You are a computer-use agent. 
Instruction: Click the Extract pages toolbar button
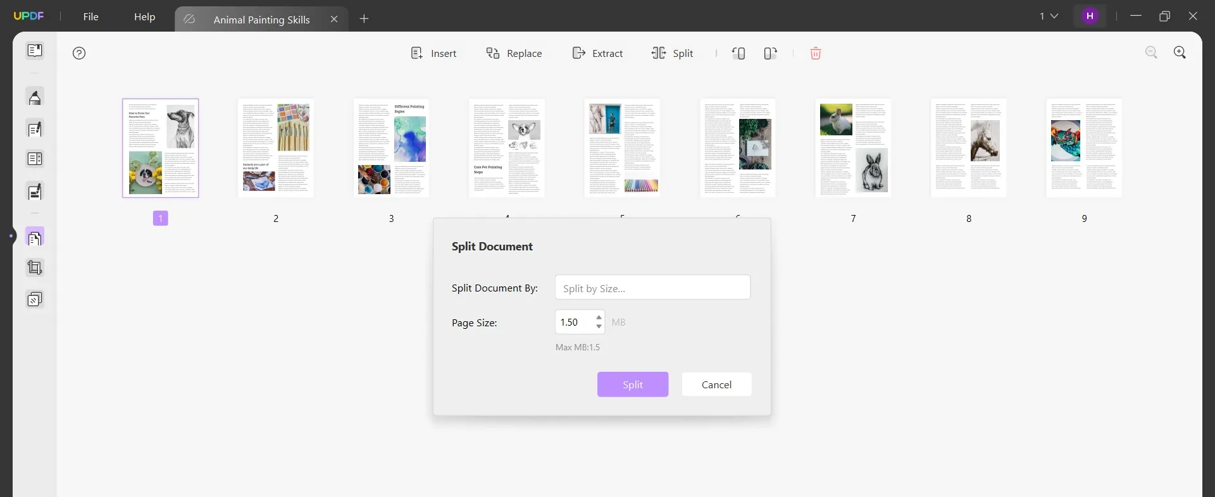pos(597,53)
